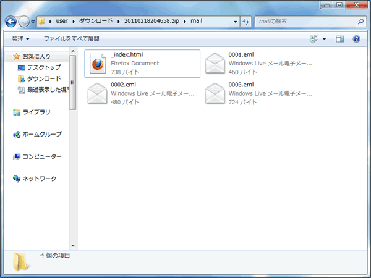Open ライブラリ in the navigation pane
Image resolution: width=371 pixels, height=278 pixels.
pos(36,112)
